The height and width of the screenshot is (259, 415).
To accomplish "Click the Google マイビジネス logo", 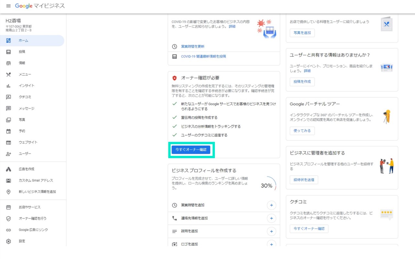I will [x=40, y=6].
